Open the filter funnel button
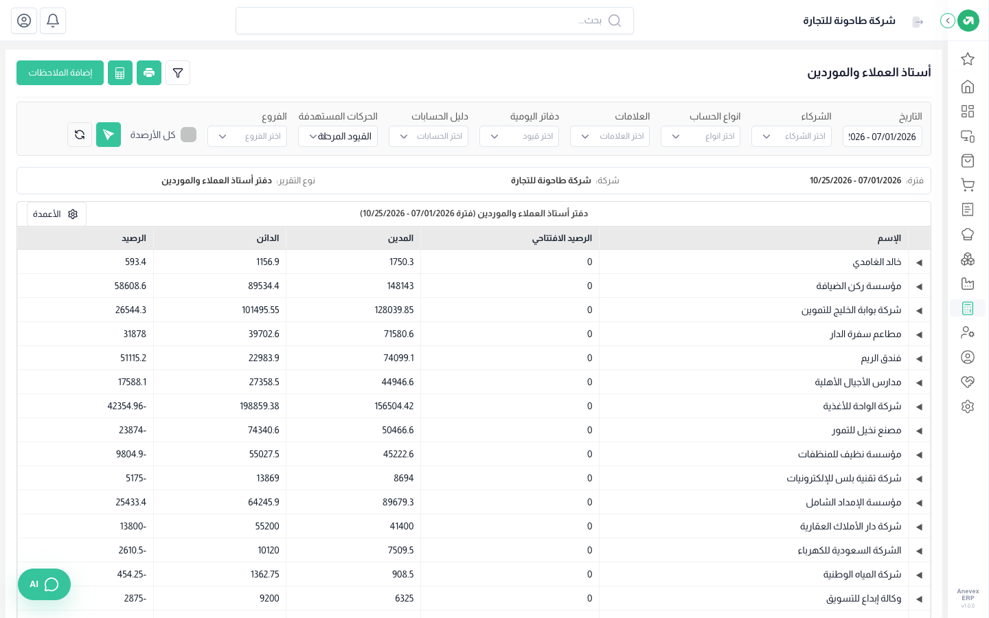The width and height of the screenshot is (989, 618). [x=178, y=73]
